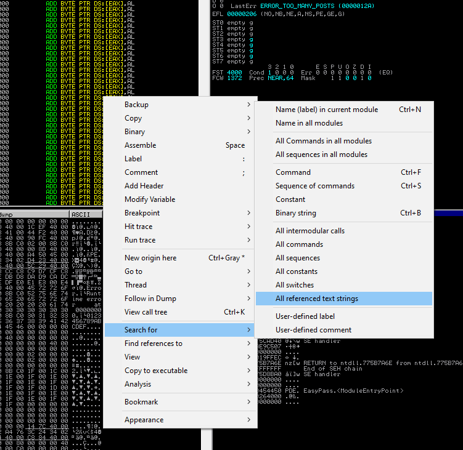Choose Modify Variable entry
The height and width of the screenshot is (450, 463).
pyautogui.click(x=180, y=199)
